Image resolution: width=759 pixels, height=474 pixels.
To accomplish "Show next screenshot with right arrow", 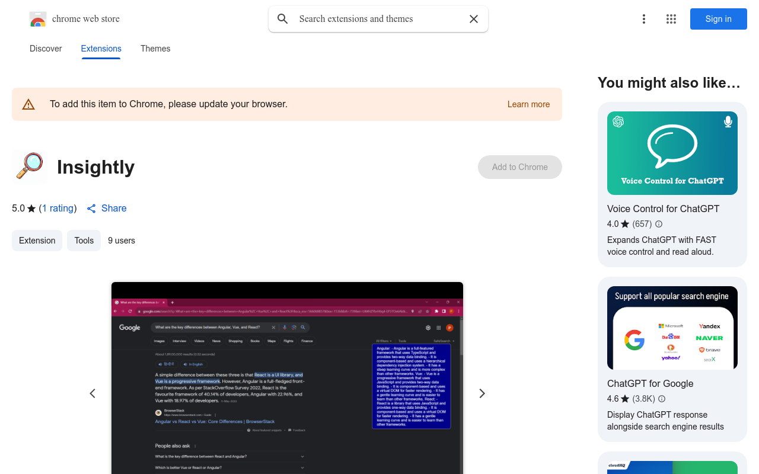I will coord(482,393).
